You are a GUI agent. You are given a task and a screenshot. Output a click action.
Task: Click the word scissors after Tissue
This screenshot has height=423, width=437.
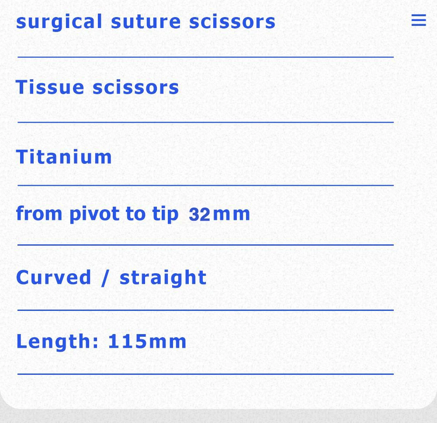pos(136,88)
